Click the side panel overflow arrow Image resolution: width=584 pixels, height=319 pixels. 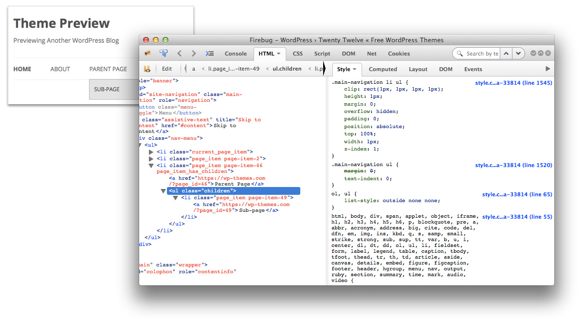[x=548, y=69]
